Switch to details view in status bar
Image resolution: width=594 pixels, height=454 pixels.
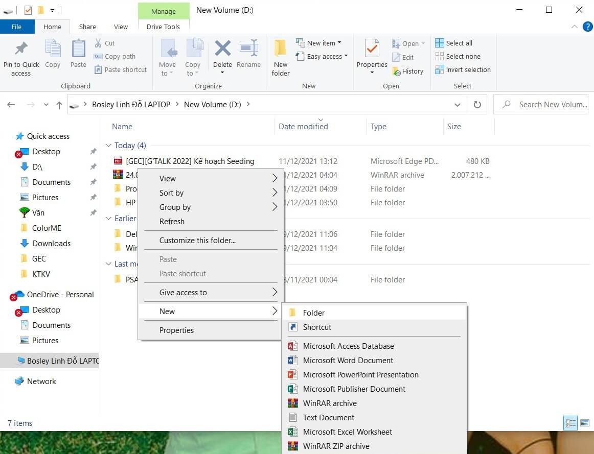[x=571, y=423]
